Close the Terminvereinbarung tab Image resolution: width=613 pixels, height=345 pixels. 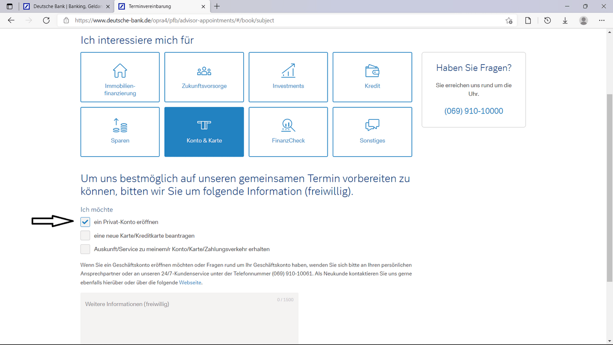click(x=204, y=7)
